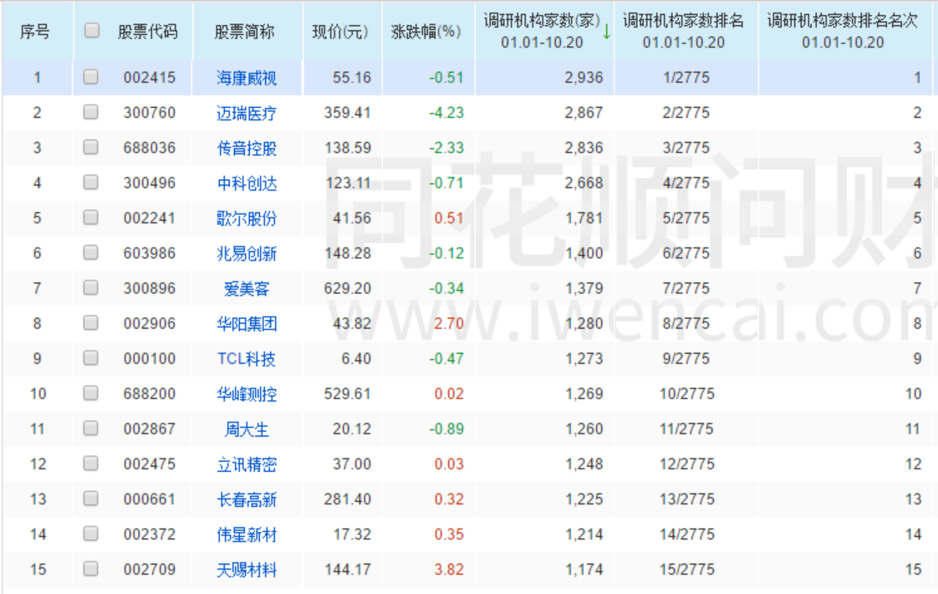Sort by 序号 column header
938x594 pixels.
[35, 32]
